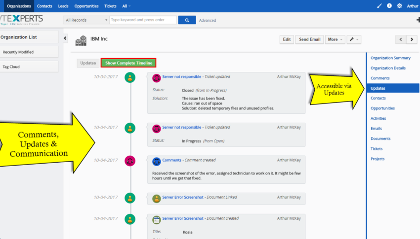Open the Arthur user menu
This screenshot has width=420, height=239.
click(413, 6)
